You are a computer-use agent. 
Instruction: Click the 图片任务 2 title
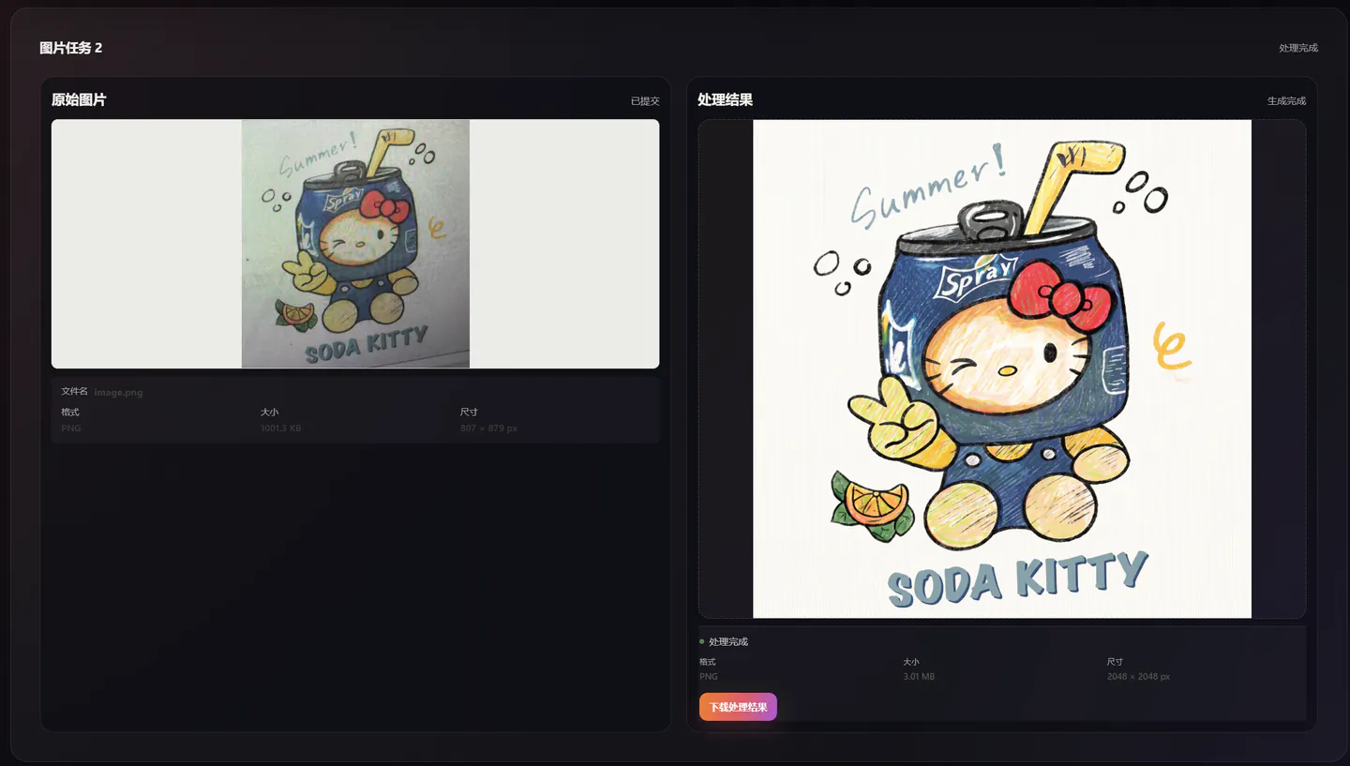[71, 48]
